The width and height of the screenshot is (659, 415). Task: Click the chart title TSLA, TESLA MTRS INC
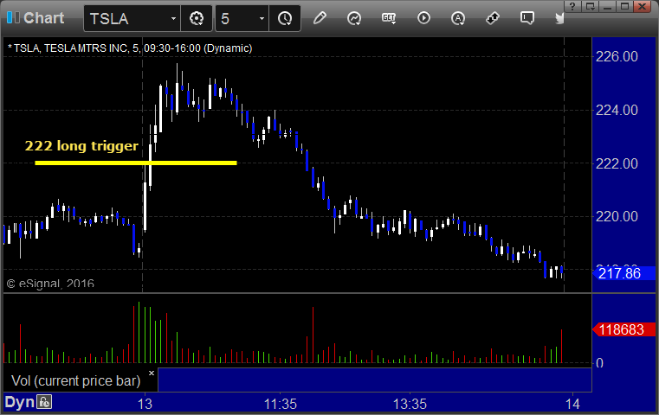(x=130, y=48)
